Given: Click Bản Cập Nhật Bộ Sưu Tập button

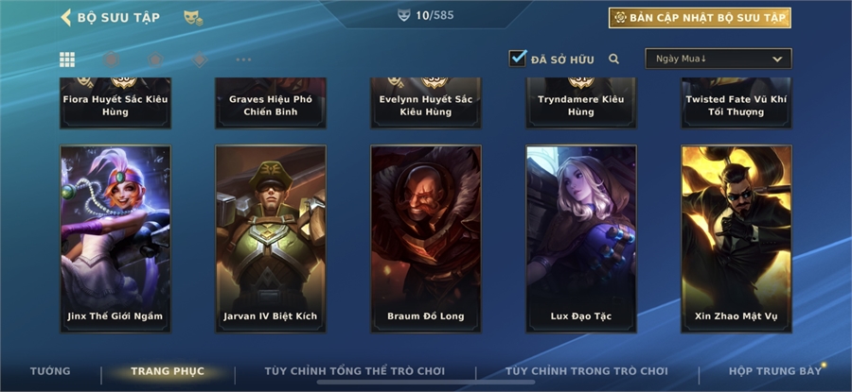Looking at the screenshot, I should pyautogui.click(x=700, y=18).
